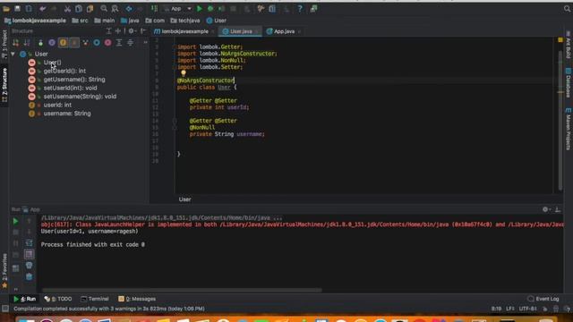
Task: Toggle the pink circle filter in Structure toolbar
Action: click(x=107, y=43)
